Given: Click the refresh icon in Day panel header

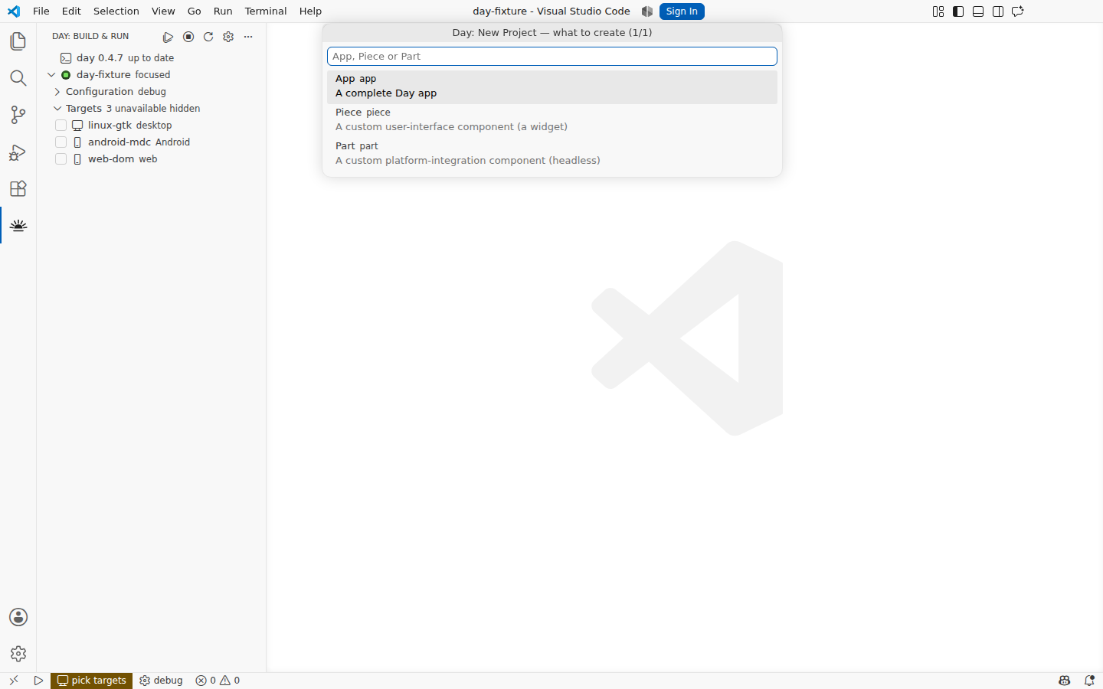Looking at the screenshot, I should (x=208, y=37).
